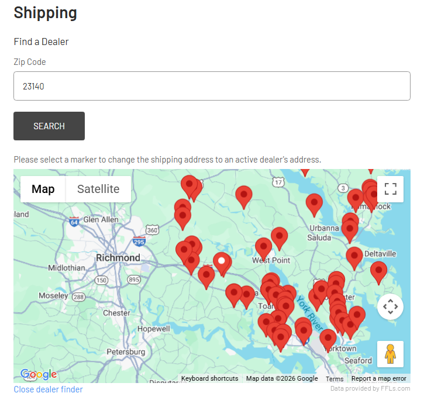Image resolution: width=424 pixels, height=400 pixels.
Task: Click the white-dot selected dealer marker
Action: tap(222, 263)
